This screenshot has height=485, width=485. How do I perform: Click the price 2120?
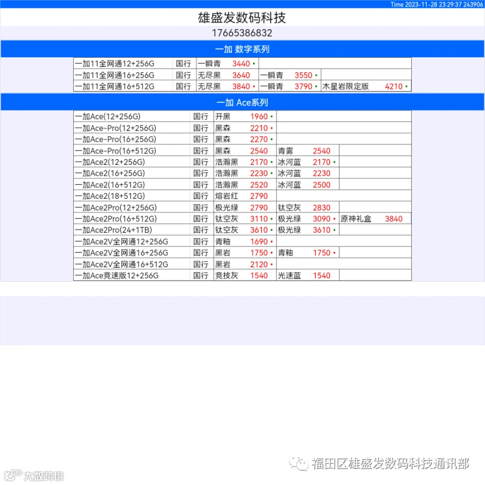259,265
